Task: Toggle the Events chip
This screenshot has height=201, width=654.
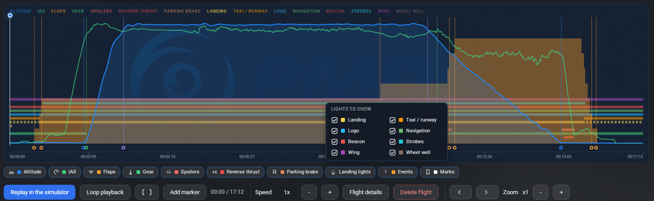Action: [x=398, y=172]
